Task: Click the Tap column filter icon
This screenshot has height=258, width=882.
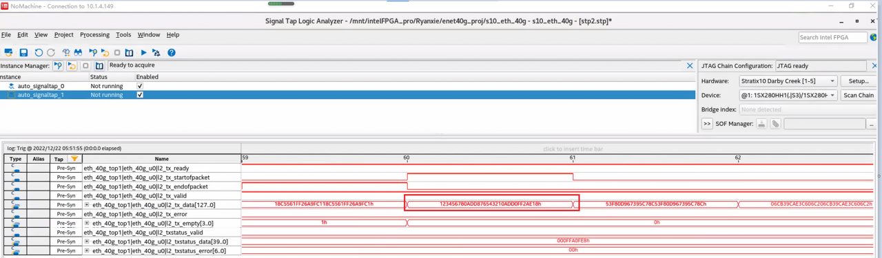Action: coord(74,159)
